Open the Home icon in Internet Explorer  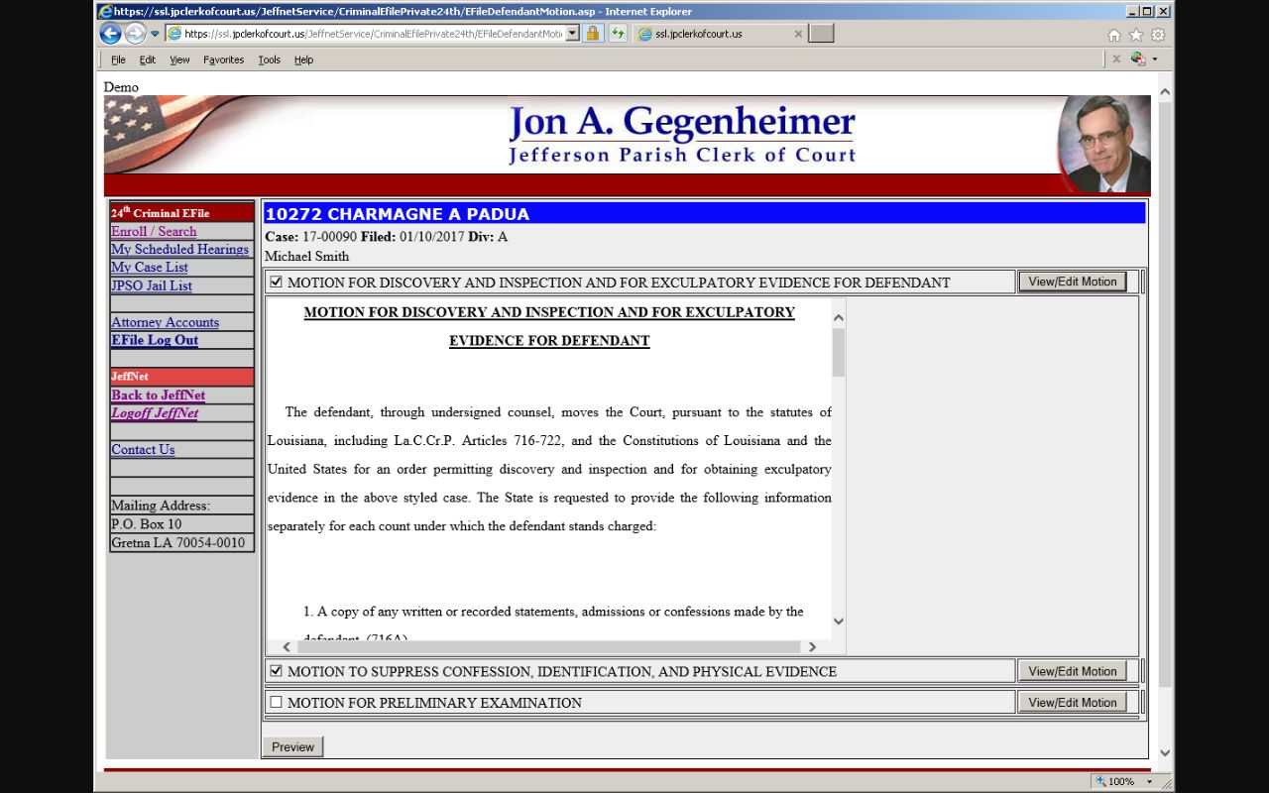(x=1114, y=35)
